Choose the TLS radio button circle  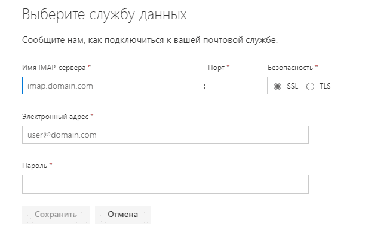coord(310,86)
